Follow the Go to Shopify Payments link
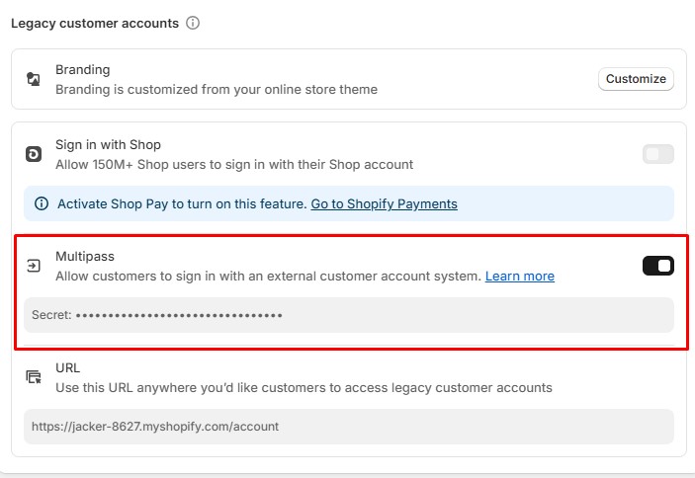Screen dimensions: 695x478 [x=384, y=204]
